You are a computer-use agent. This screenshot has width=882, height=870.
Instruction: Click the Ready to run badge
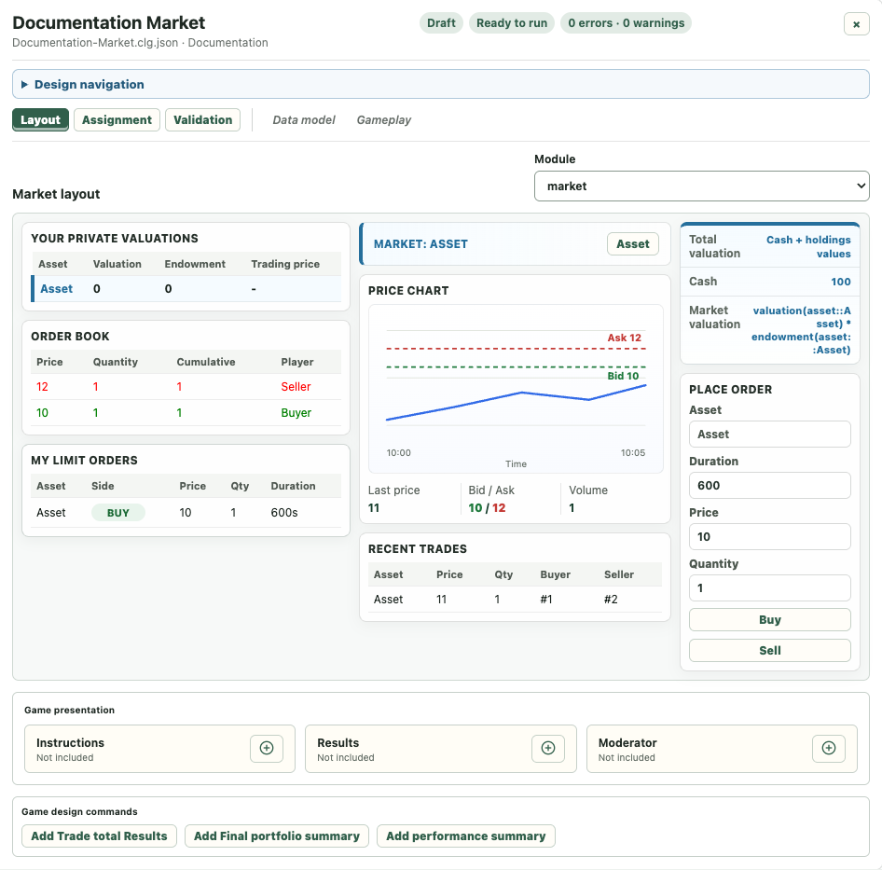(x=512, y=23)
